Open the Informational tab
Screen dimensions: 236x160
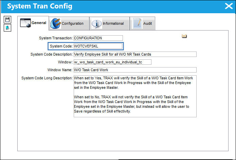109,23
